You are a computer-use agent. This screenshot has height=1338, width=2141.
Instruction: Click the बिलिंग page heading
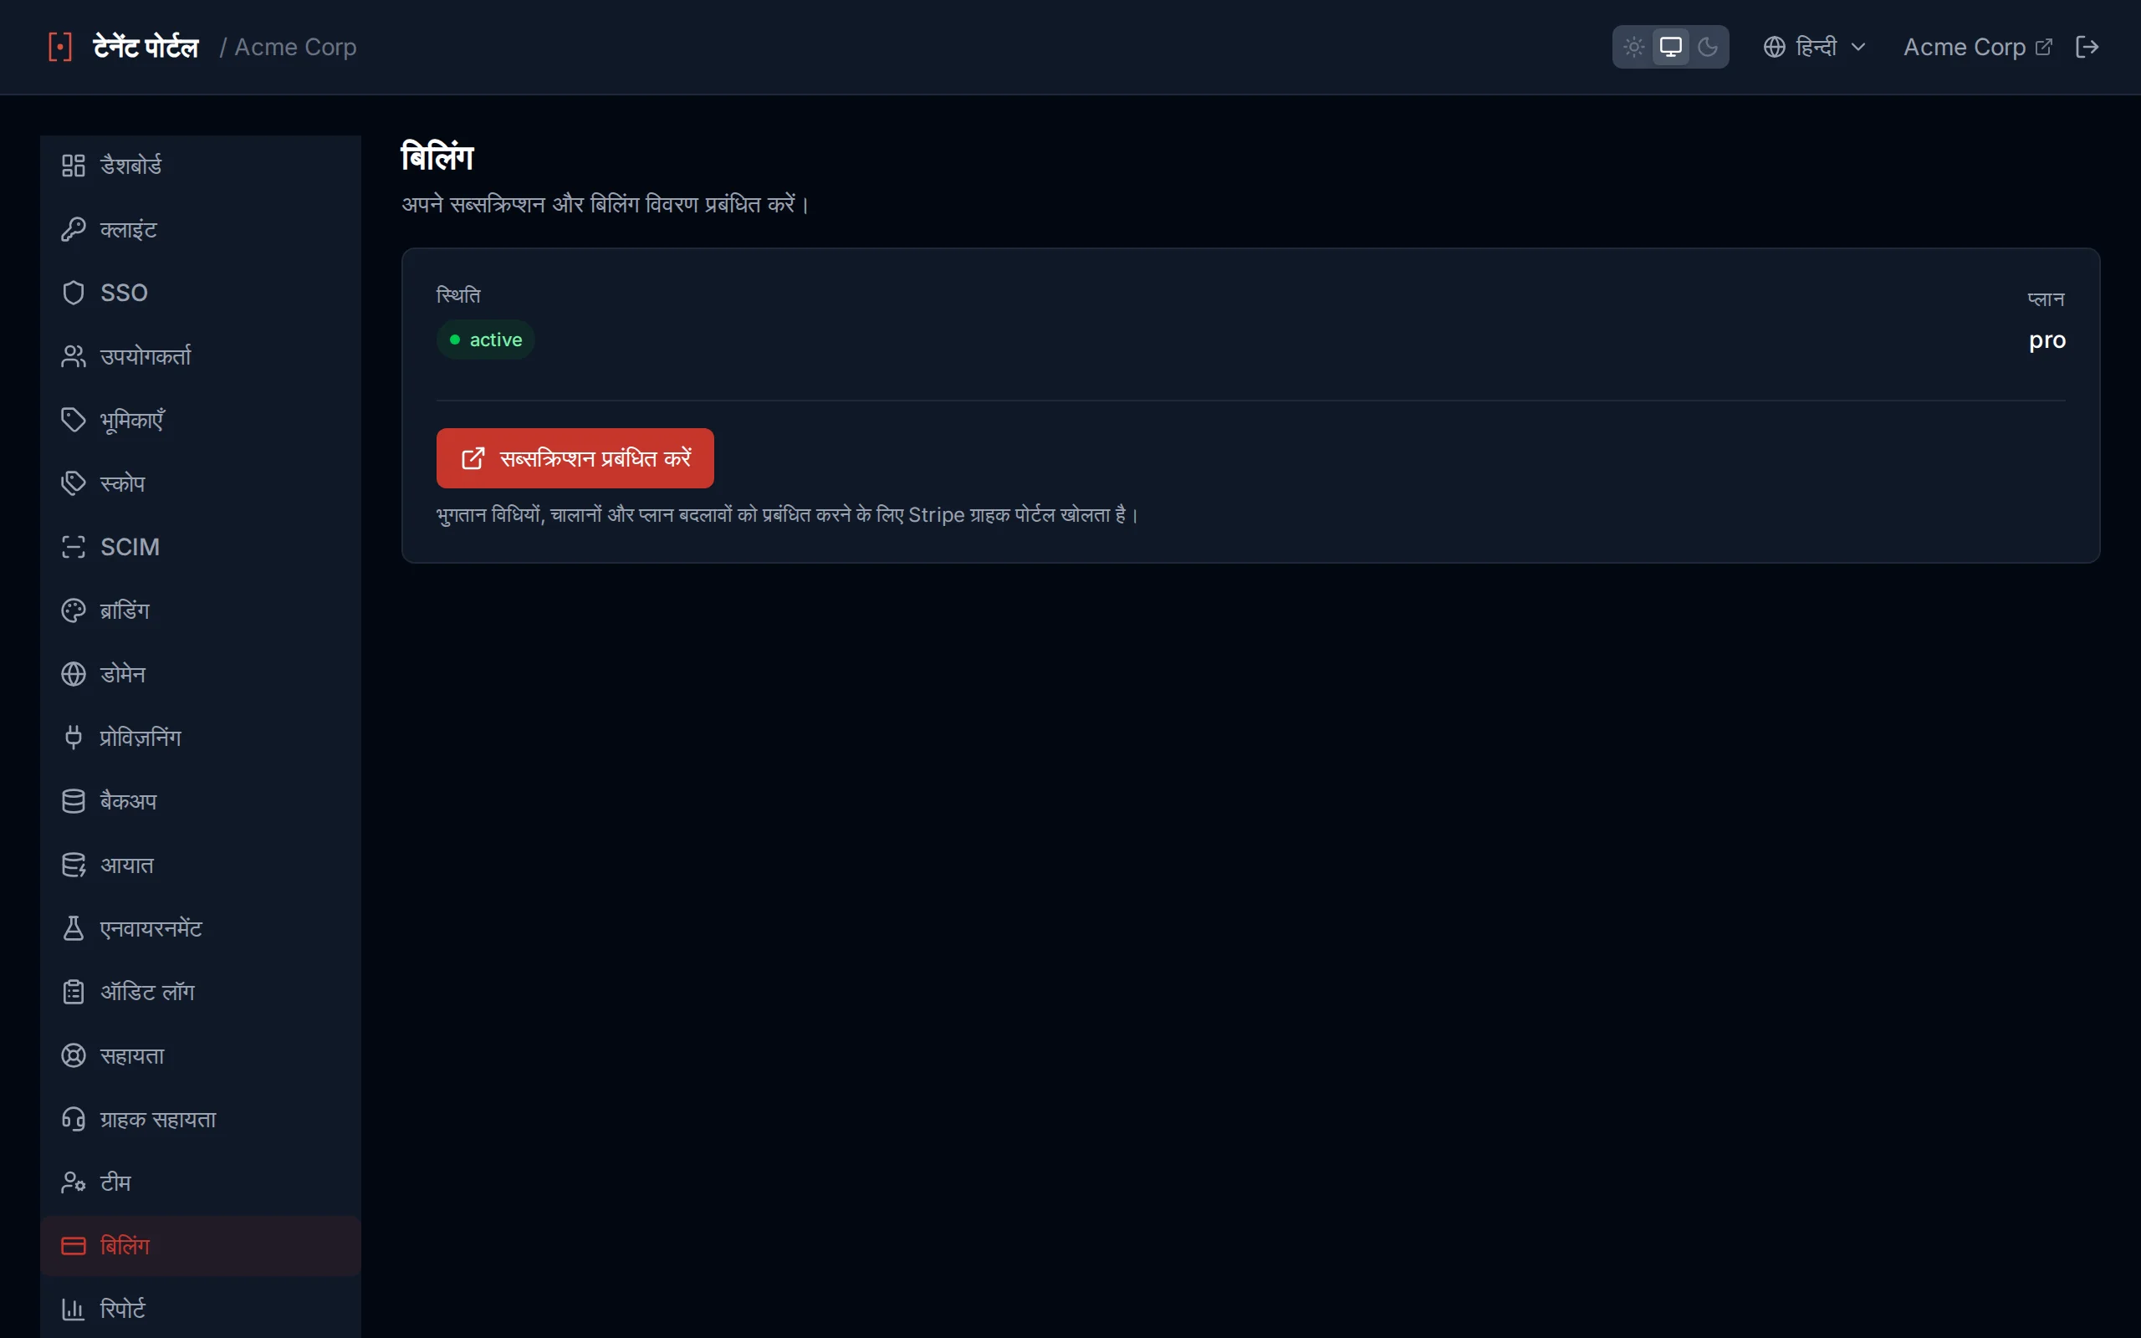(438, 157)
